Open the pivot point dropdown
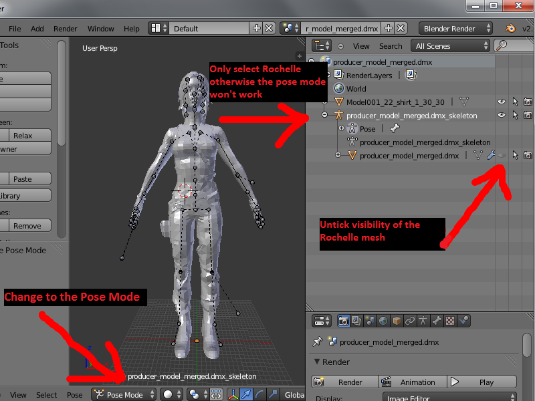 [x=198, y=394]
